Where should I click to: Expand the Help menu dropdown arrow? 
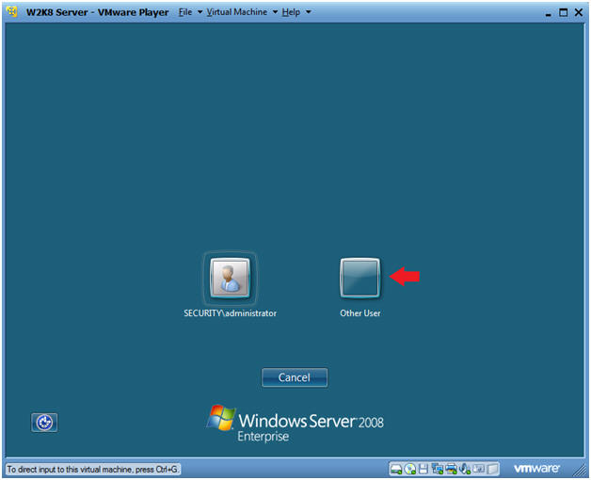pyautogui.click(x=309, y=12)
